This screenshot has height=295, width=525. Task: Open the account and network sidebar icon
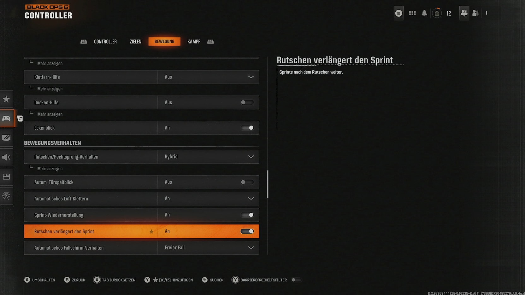pyautogui.click(x=6, y=196)
